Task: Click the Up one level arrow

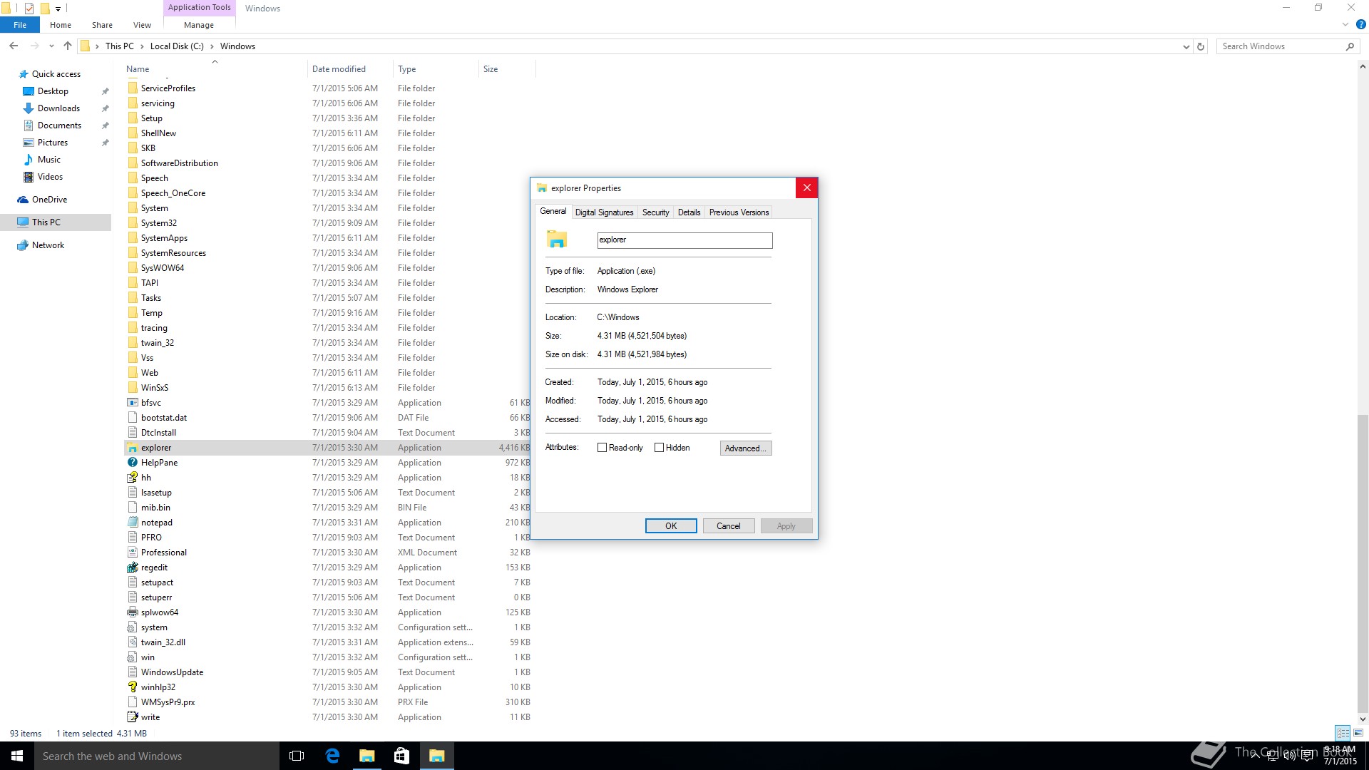Action: (68, 46)
